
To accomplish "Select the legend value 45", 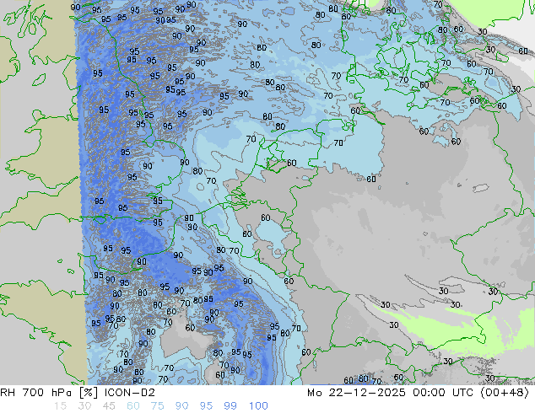I will point(109,406).
